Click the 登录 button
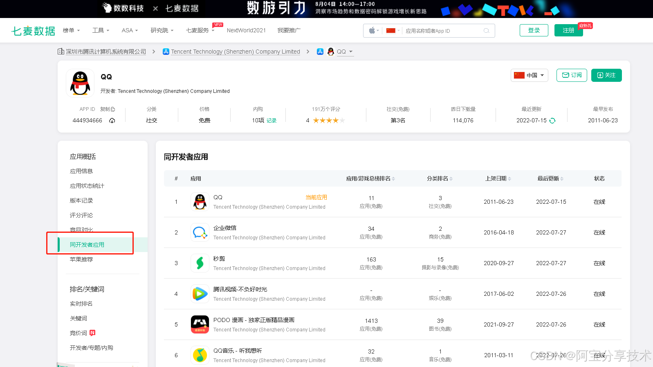The image size is (653, 367). click(534, 30)
